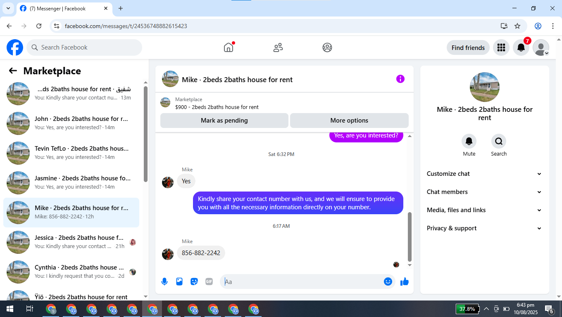Open Windows notification center with 6 badge

(549, 309)
